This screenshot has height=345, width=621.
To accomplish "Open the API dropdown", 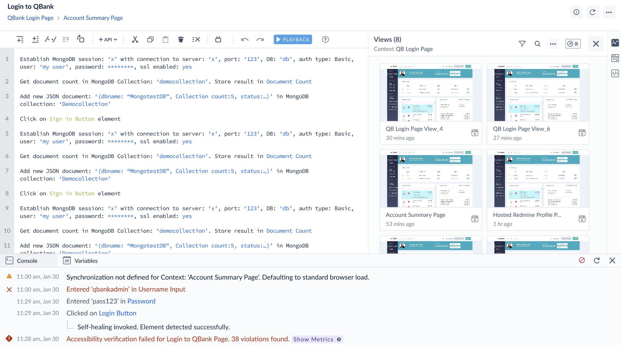I will 108,40.
